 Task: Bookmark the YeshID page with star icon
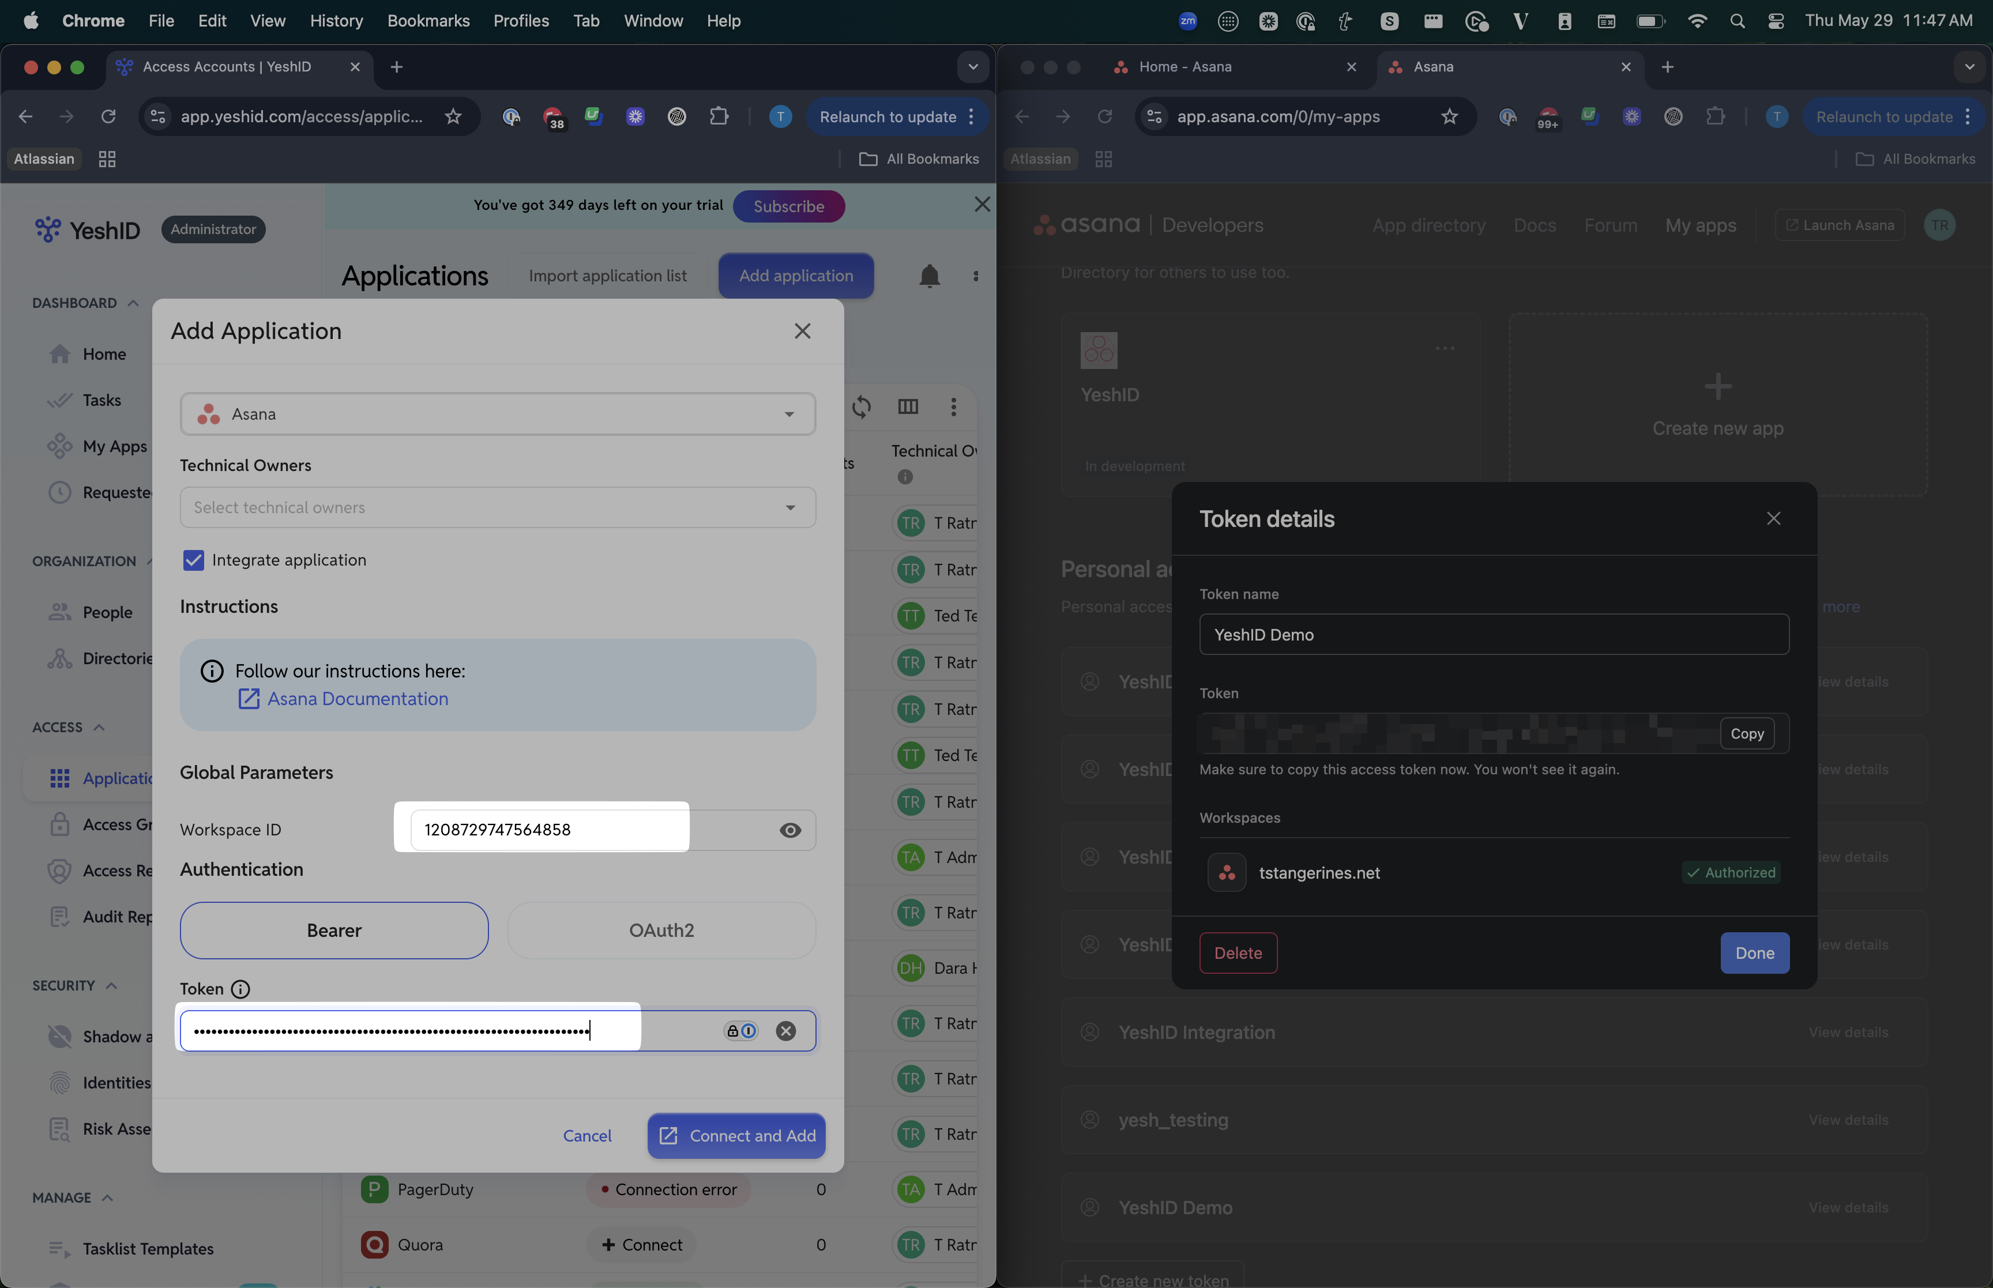click(453, 116)
